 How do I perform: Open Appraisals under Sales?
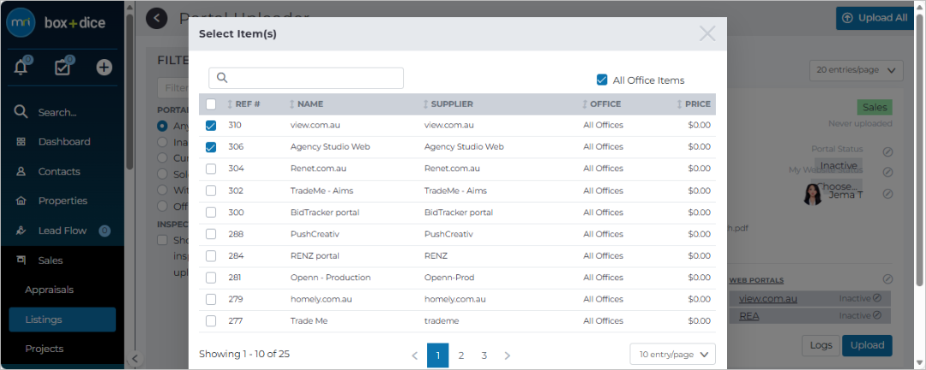[x=49, y=289]
